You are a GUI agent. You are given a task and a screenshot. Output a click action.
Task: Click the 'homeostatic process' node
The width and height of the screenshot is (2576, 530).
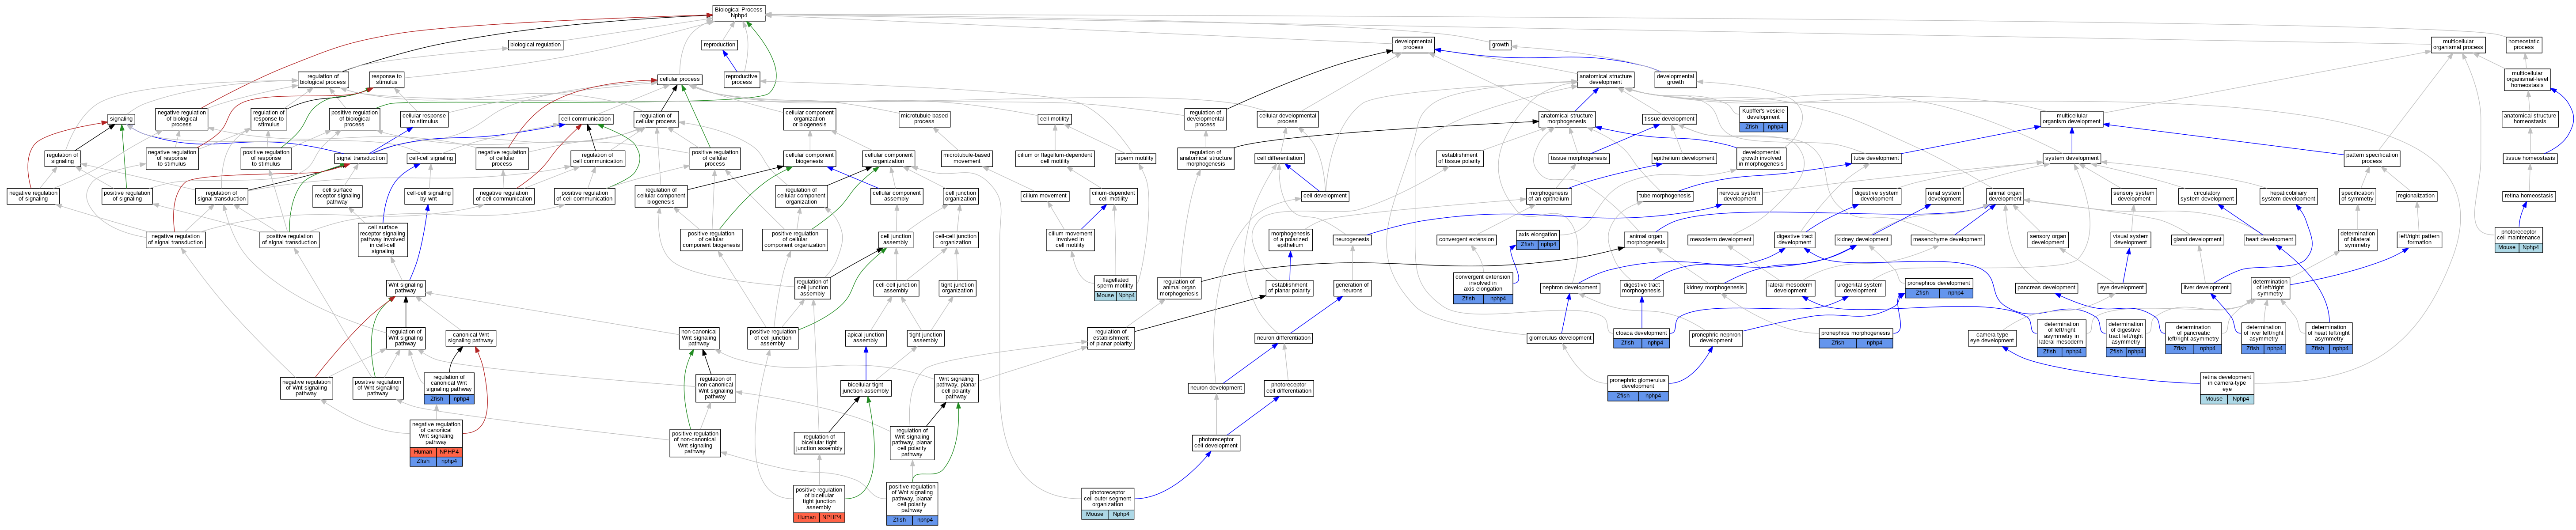pyautogui.click(x=2524, y=45)
